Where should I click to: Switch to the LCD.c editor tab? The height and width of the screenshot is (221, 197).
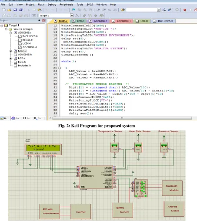[x=78, y=21]
